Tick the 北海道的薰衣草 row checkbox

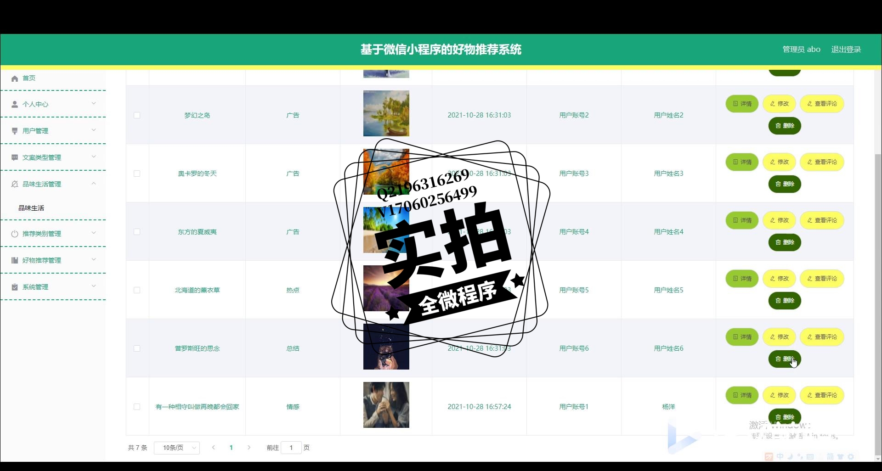(x=137, y=290)
